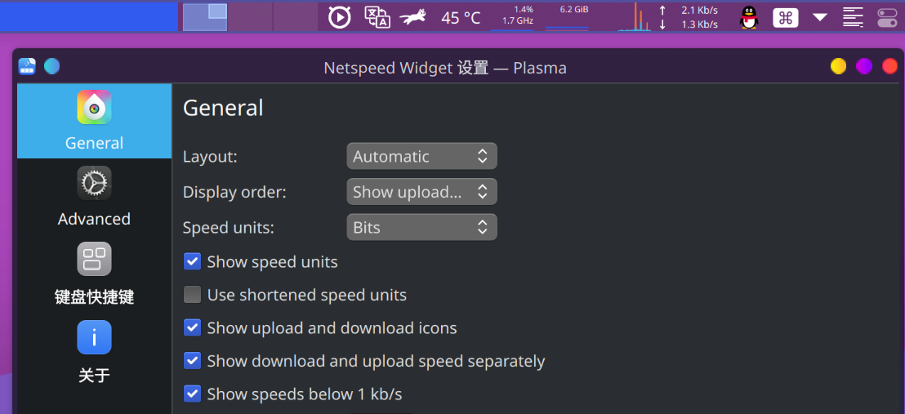Viewport: 905px width, 414px height.
Task: Enable Use shortened speed units
Action: [192, 295]
